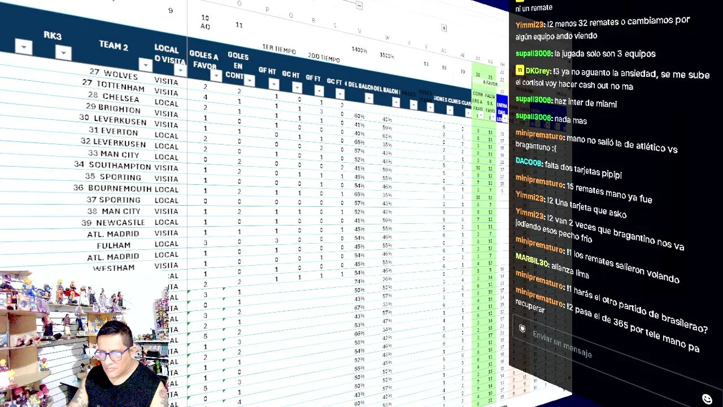Viewport: 723px width, 407px height.
Task: Click the shield icon in chat message box
Action: click(x=522, y=328)
